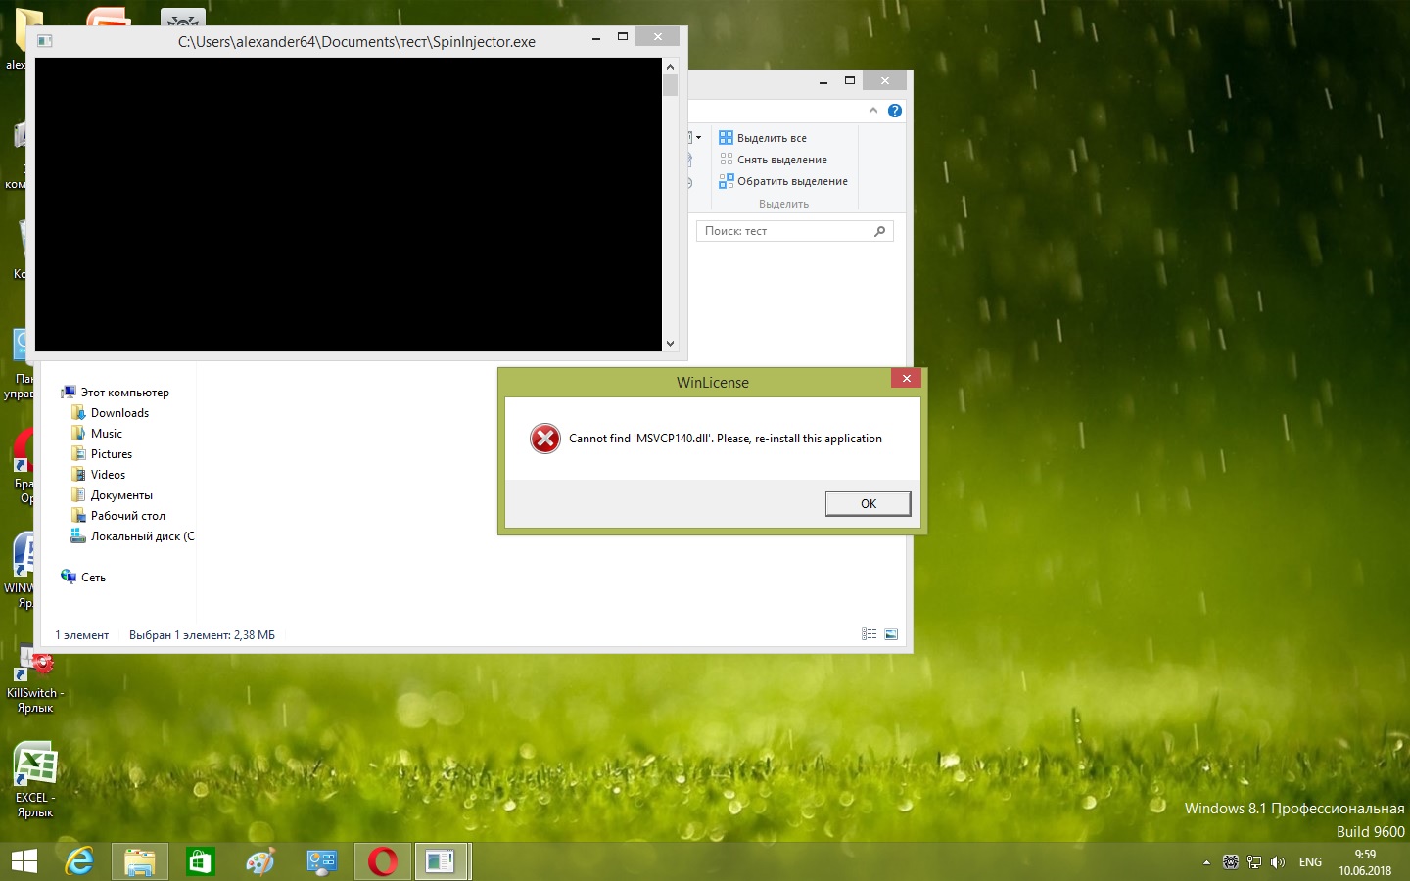Open 'Документы' in the navigation pane
The width and height of the screenshot is (1410, 881).
pyautogui.click(x=112, y=495)
